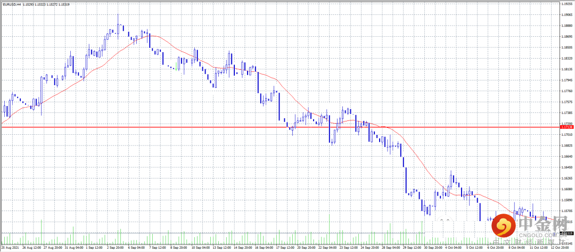The image size is (575, 252).
Task: Click the 1.19065 price axis label
Action: pos(566,15)
